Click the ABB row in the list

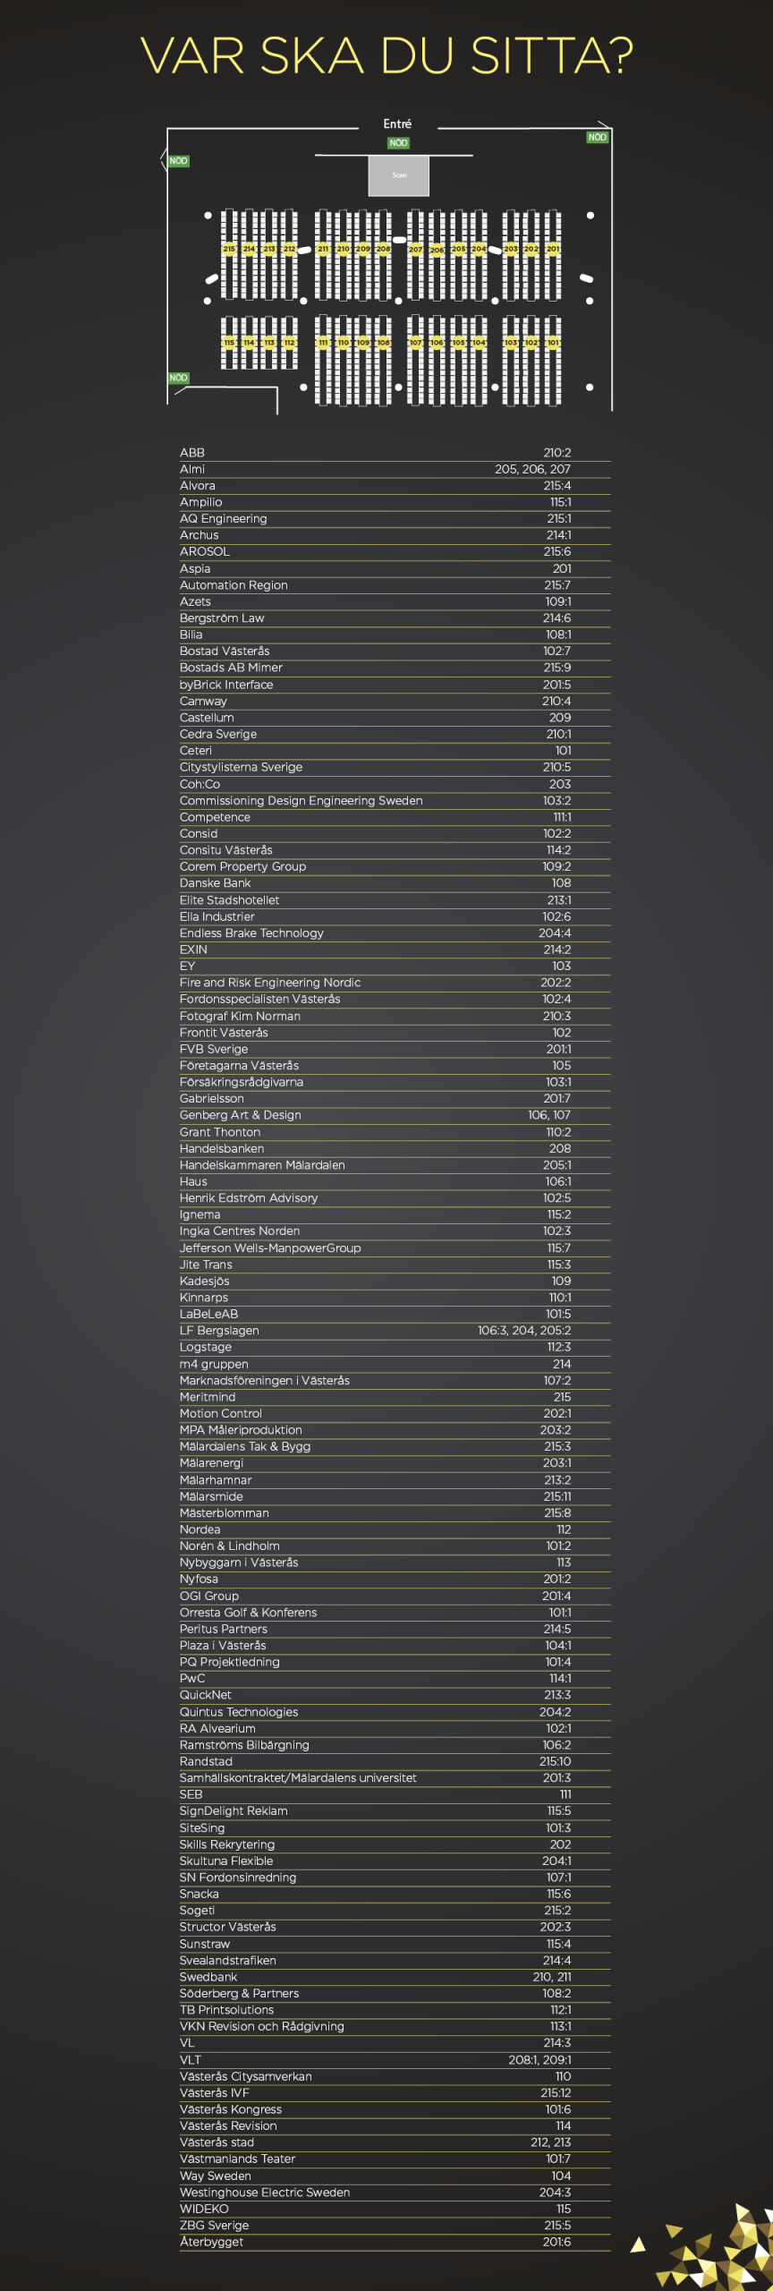point(395,453)
